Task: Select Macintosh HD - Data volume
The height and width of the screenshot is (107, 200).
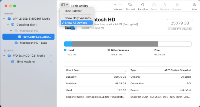Action: (x=34, y=43)
